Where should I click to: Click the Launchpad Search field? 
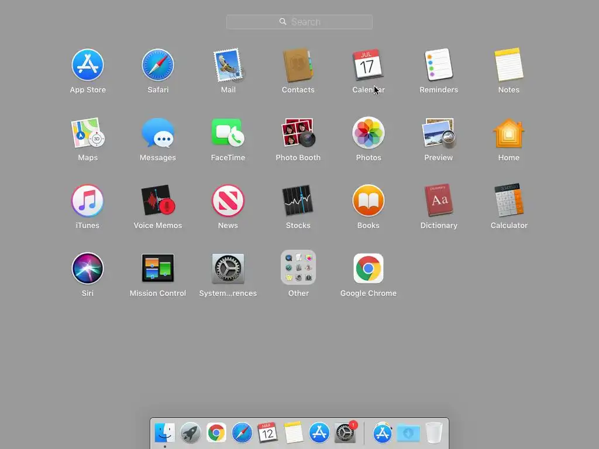point(299,22)
